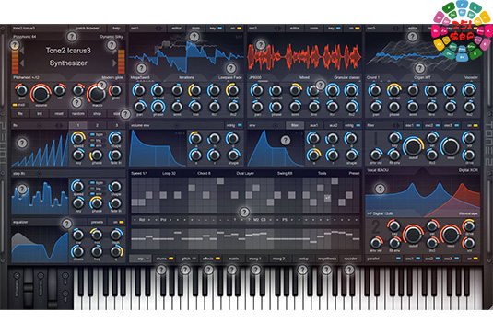Open the mseg 1 tab

(x=255, y=259)
